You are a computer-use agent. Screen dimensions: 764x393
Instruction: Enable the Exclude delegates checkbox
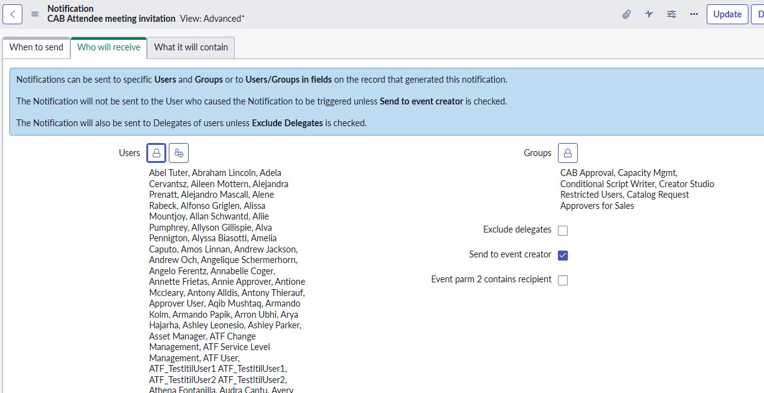(x=563, y=229)
